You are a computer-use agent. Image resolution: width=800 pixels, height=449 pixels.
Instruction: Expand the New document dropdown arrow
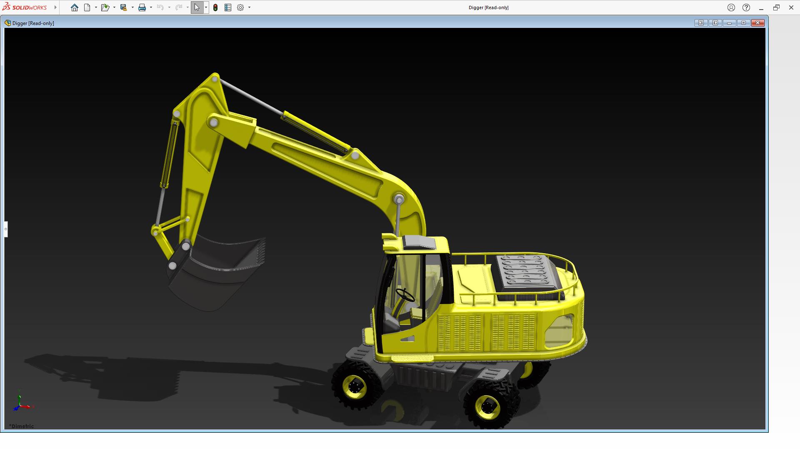click(x=96, y=7)
